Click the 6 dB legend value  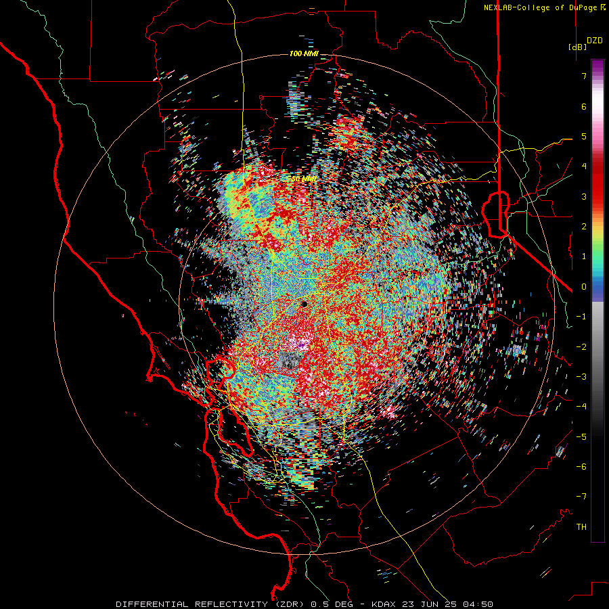(x=584, y=106)
